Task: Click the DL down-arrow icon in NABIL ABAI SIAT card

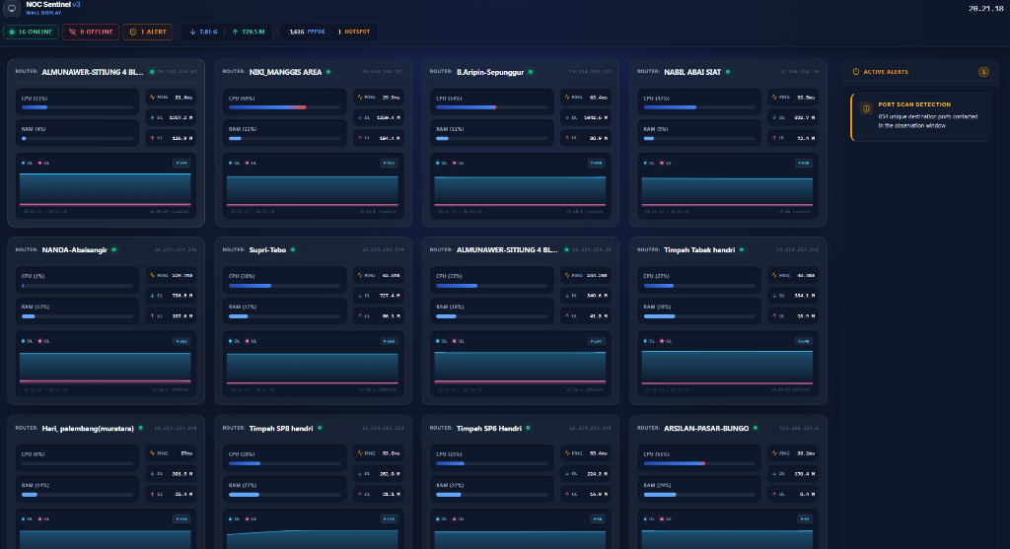Action: tap(775, 117)
